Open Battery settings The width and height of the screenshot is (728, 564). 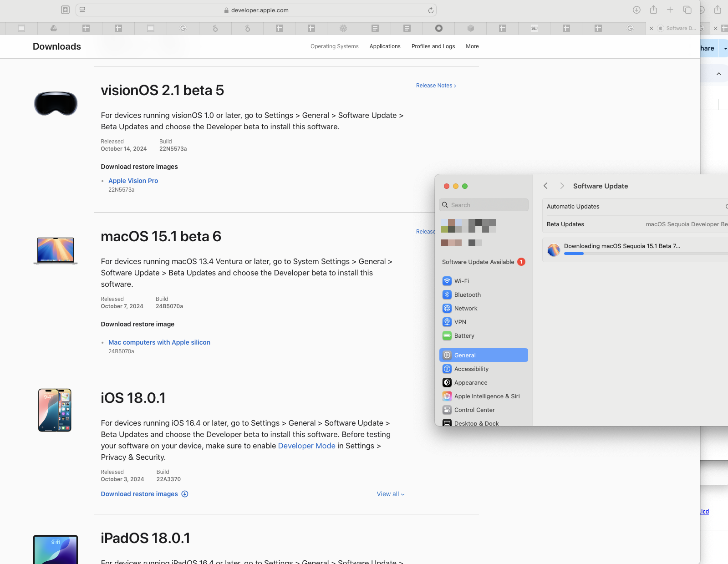pyautogui.click(x=484, y=335)
